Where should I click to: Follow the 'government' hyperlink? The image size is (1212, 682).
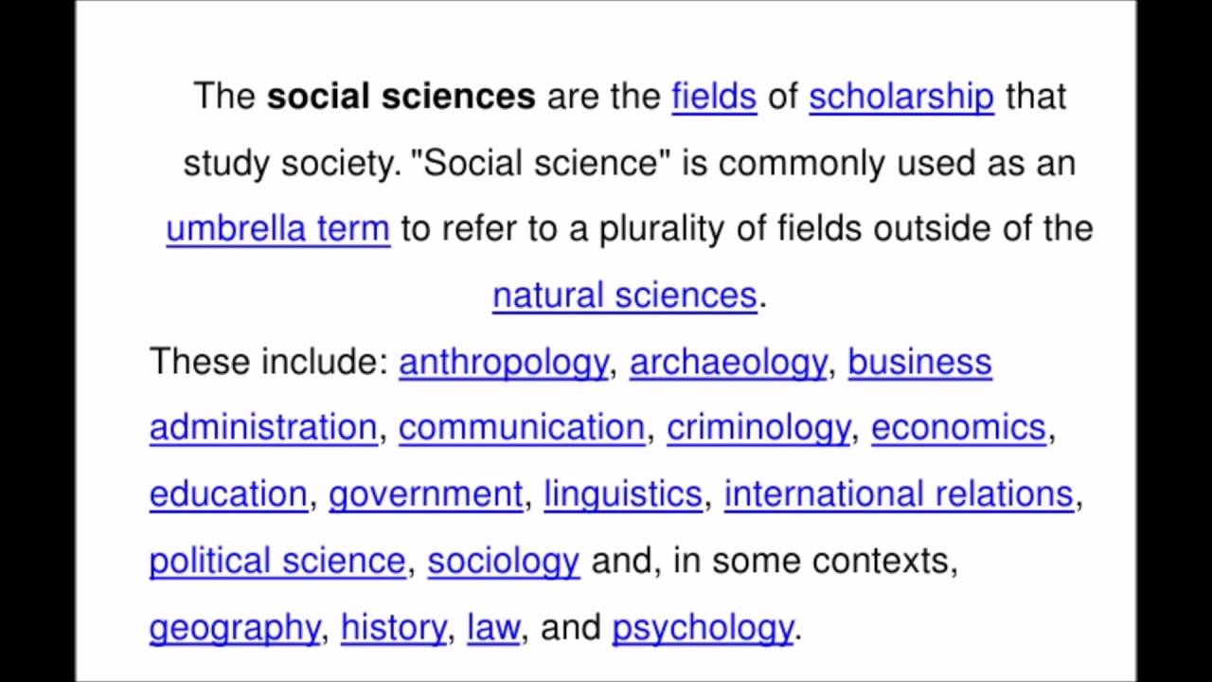tap(425, 494)
